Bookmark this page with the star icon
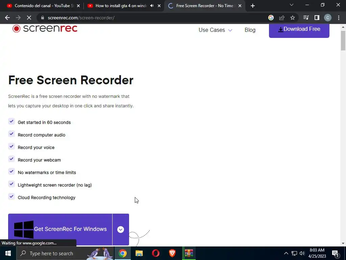The width and height of the screenshot is (346, 260). click(x=293, y=18)
